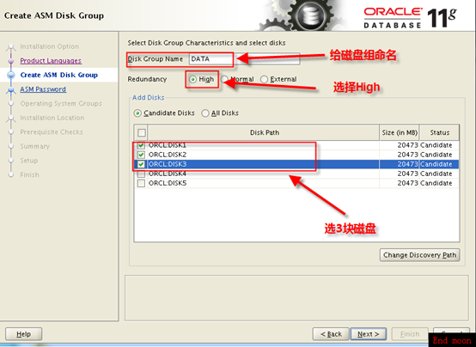Screen dimensions: 476x347
Task: Click Candidate status of ORCL:DISK1
Action: point(436,145)
